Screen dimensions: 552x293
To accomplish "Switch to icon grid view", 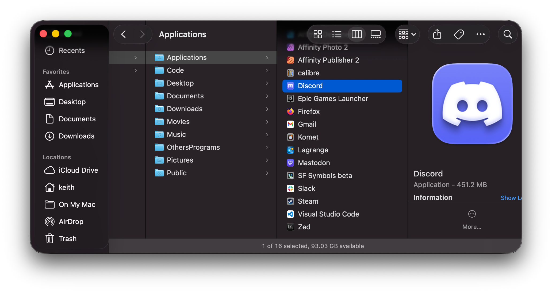I will (317, 34).
